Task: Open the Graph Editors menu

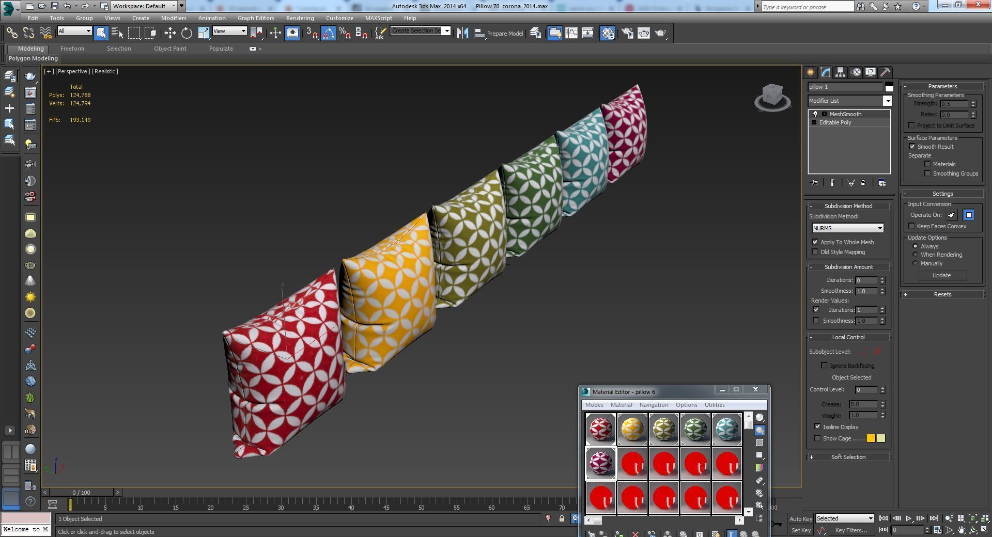Action: (256, 18)
